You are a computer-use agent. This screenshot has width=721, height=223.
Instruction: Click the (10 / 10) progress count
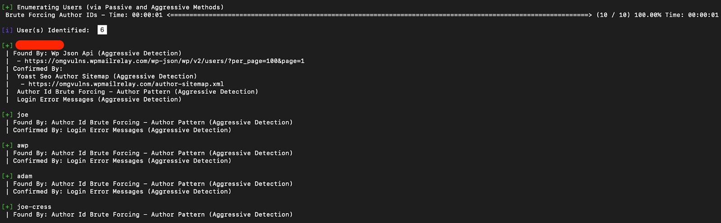click(613, 15)
